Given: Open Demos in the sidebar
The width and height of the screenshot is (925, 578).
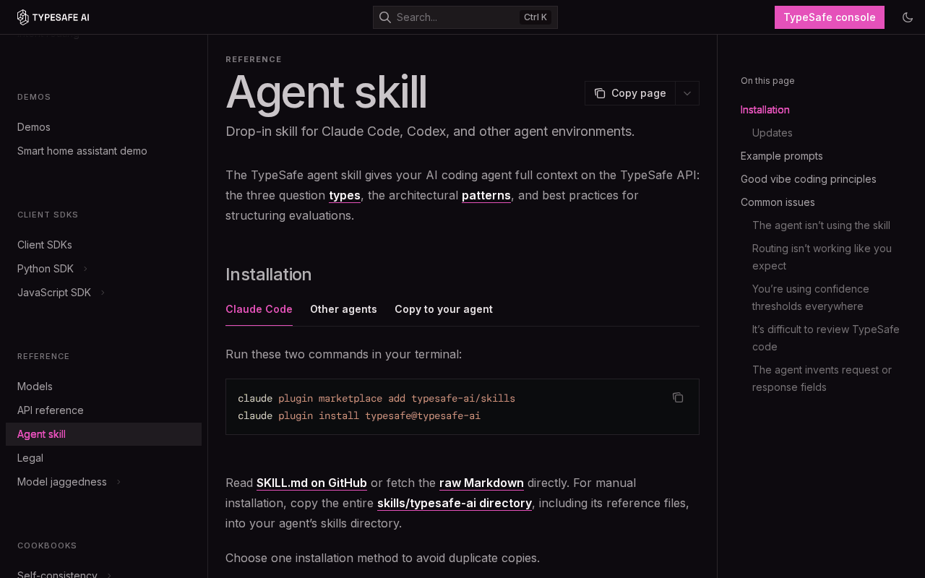Looking at the screenshot, I should click(103, 127).
